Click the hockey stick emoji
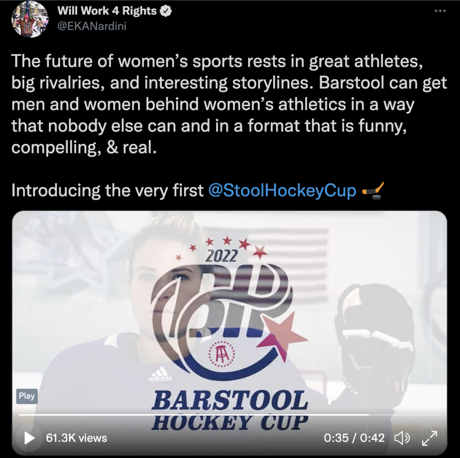The image size is (460, 458). [x=372, y=191]
